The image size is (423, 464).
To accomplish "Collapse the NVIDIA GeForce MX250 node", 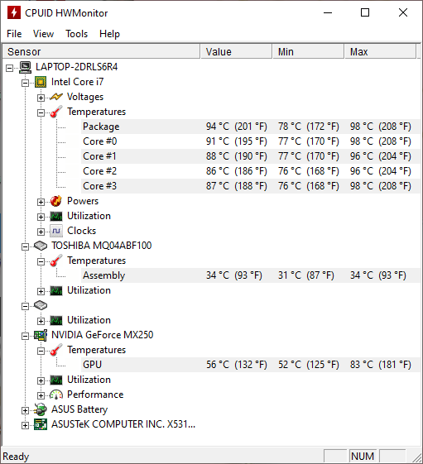I will pyautogui.click(x=25, y=336).
